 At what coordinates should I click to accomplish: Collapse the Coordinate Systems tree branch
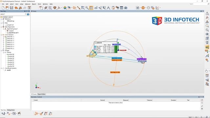coord(1,68)
